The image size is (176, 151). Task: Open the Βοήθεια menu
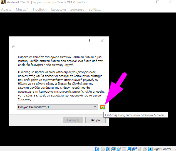(95, 9)
